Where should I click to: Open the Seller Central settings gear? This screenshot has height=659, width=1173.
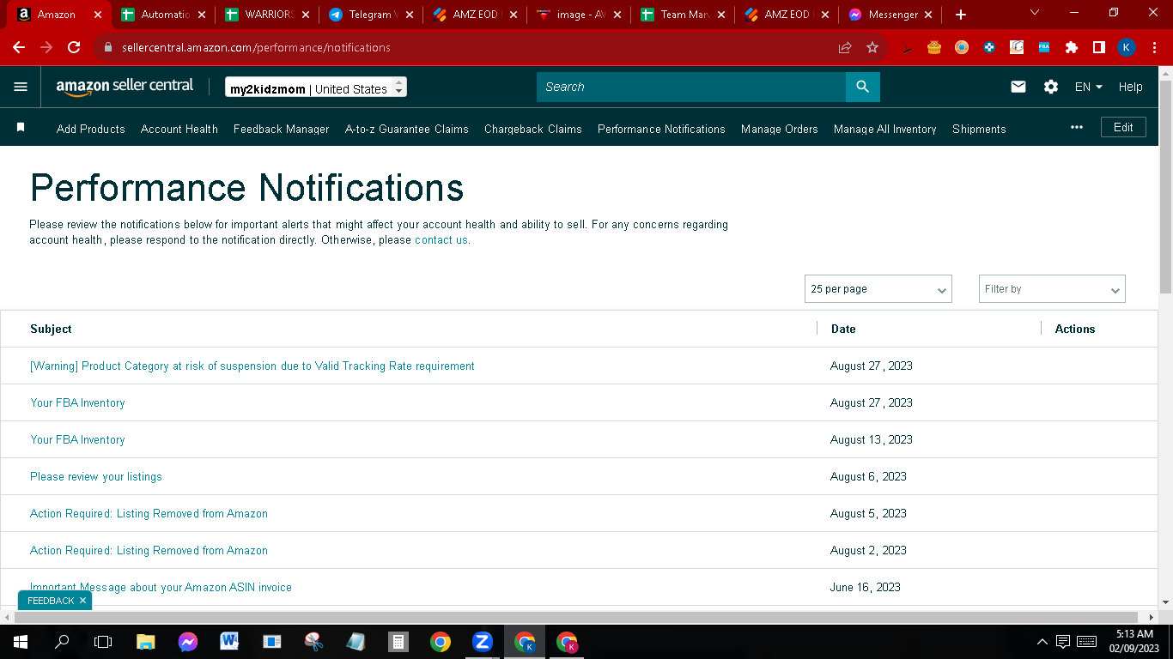[x=1051, y=87]
